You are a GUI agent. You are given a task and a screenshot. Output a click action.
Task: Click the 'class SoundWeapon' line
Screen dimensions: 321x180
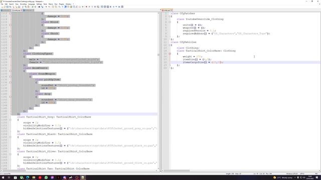pos(42,73)
